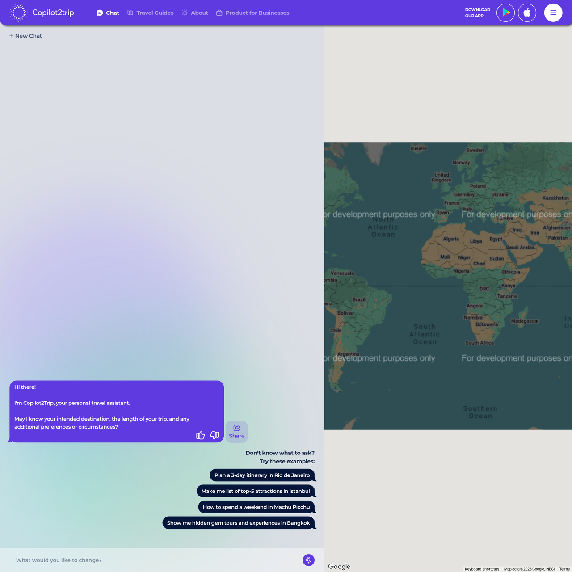Click the Google Play download icon

[x=506, y=13]
